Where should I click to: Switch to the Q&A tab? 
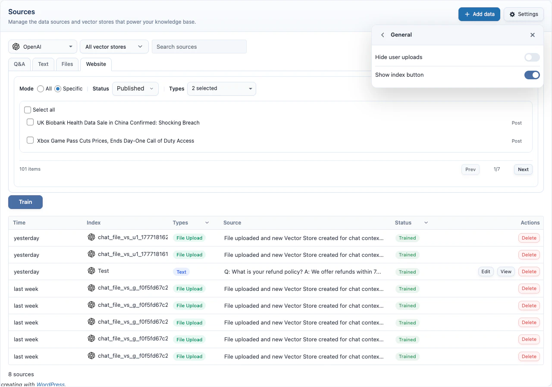[19, 64]
